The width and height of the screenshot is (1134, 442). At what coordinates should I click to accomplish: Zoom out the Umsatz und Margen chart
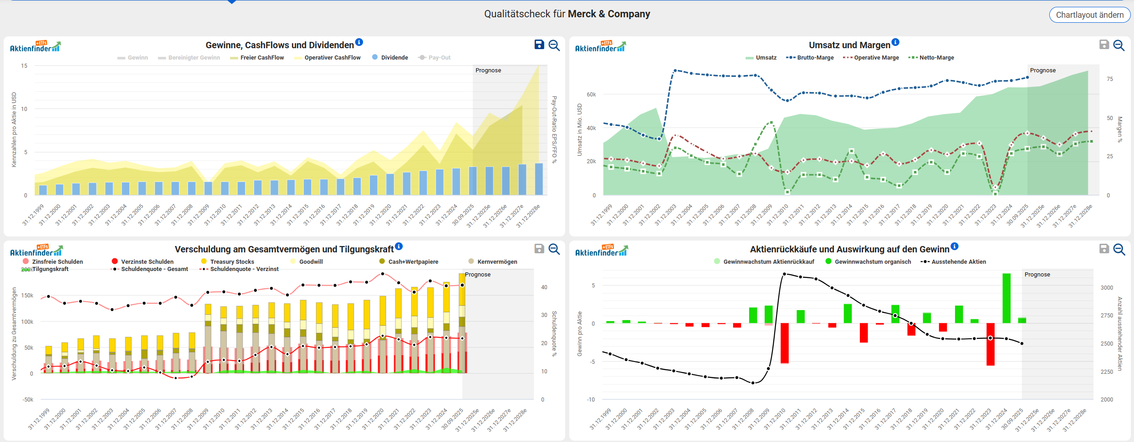pos(1119,45)
